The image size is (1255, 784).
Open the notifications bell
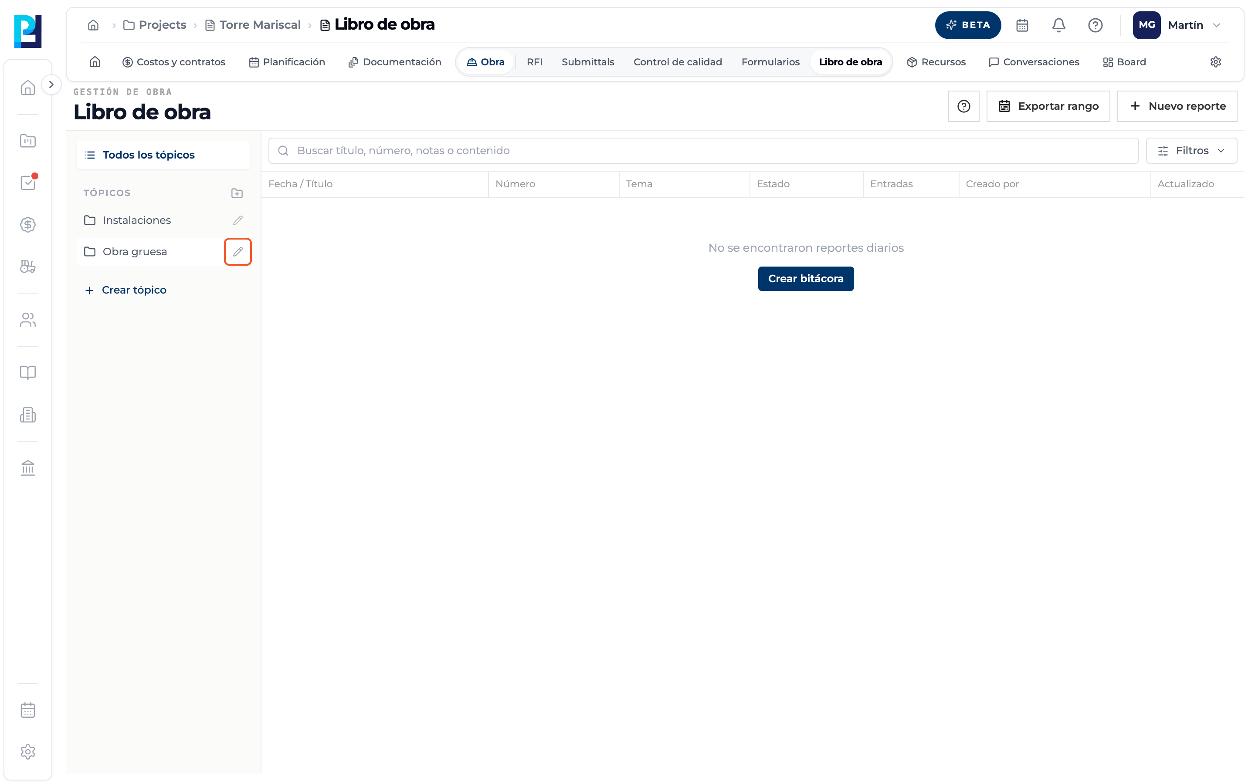point(1058,25)
